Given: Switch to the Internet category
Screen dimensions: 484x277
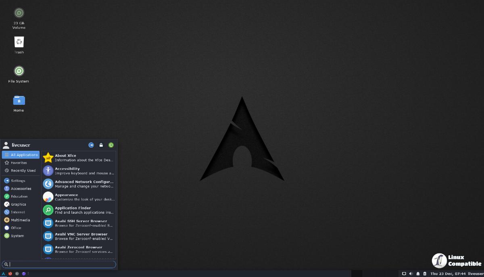Looking at the screenshot, I should (x=18, y=212).
